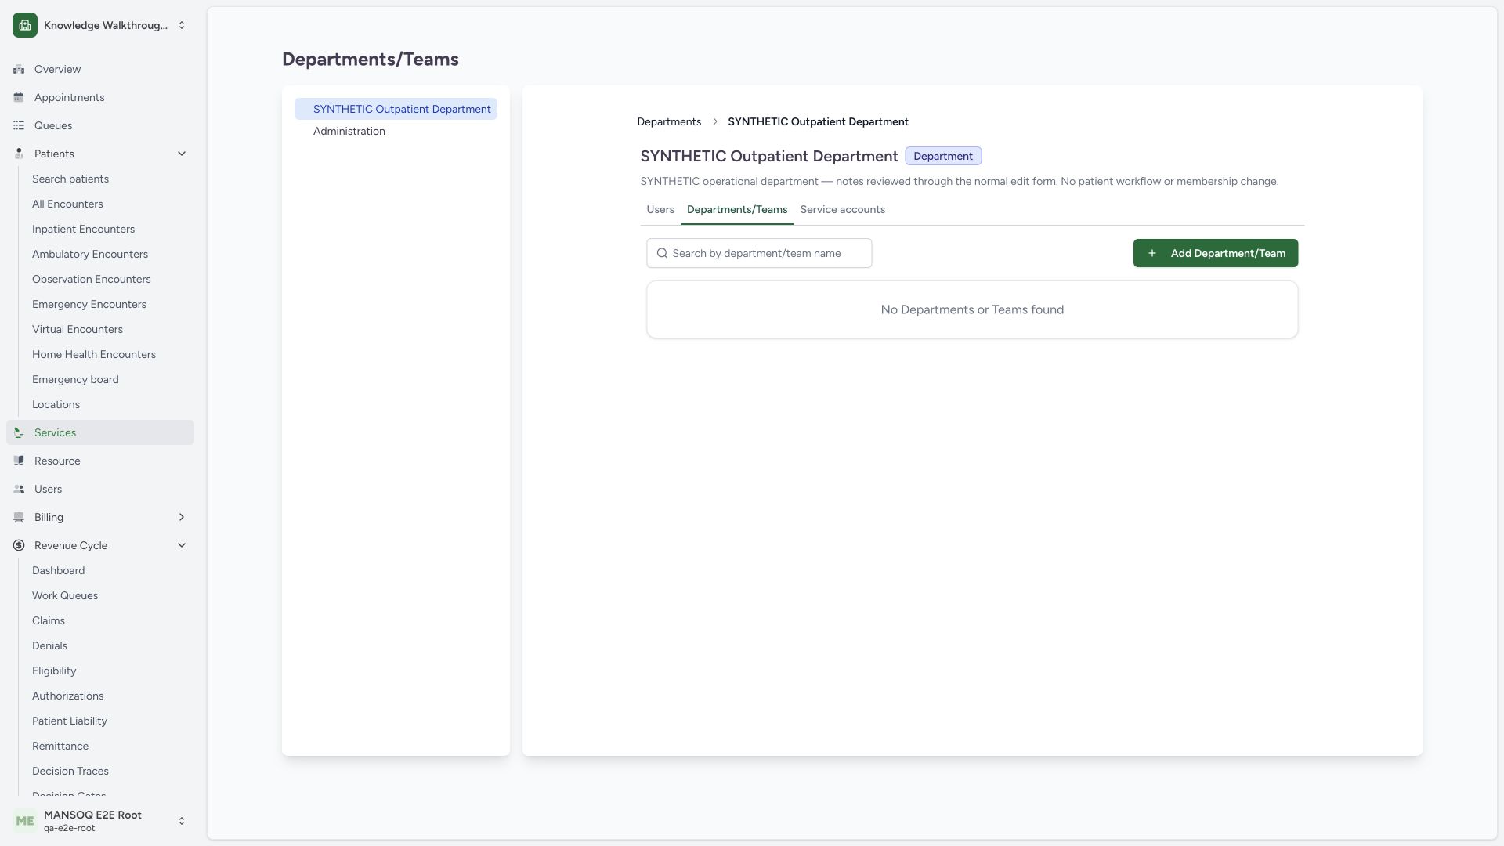Click the Revenue Cycle dollar icon
The width and height of the screenshot is (1504, 846).
(x=19, y=546)
